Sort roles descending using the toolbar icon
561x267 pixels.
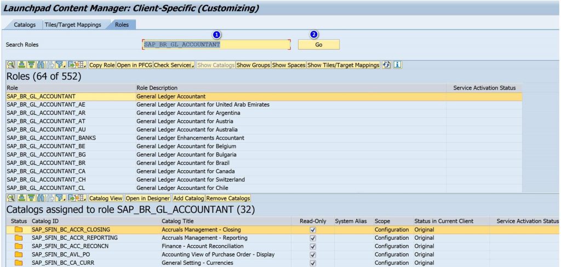(31, 65)
